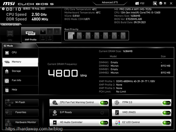Select XMP profile 1

click(x=43, y=31)
